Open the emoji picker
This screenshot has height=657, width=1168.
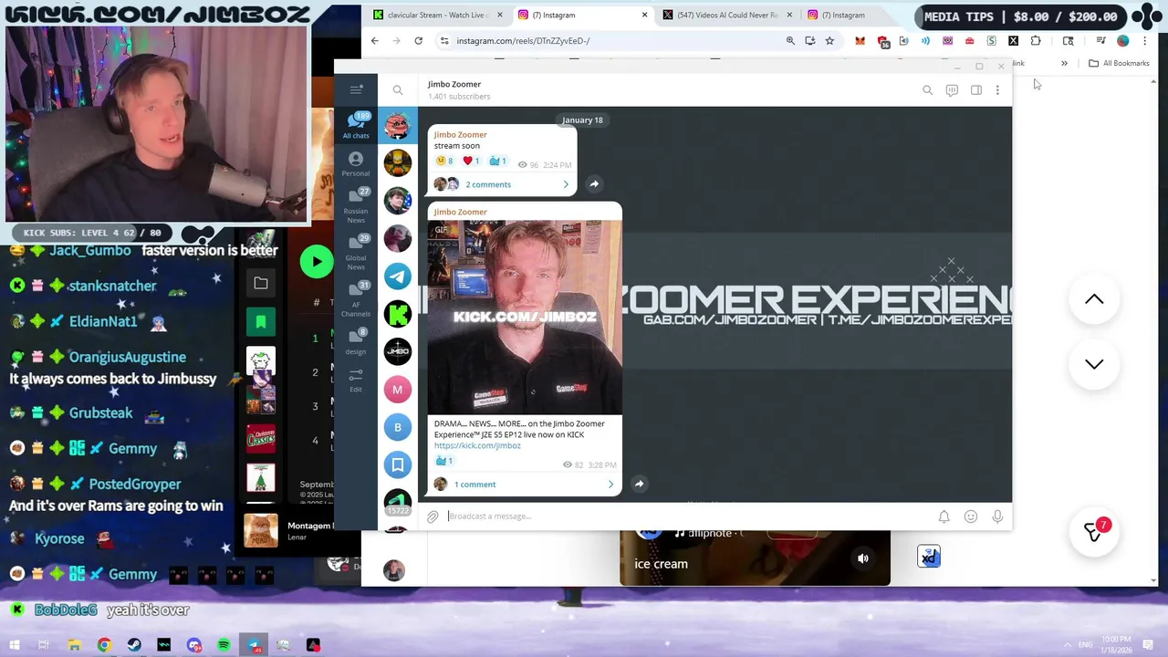tap(971, 516)
